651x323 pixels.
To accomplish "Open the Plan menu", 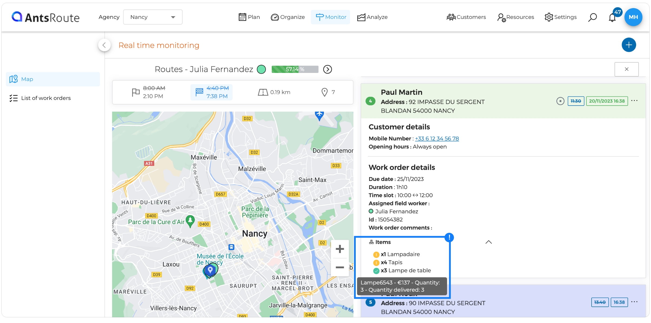I will coord(249,17).
